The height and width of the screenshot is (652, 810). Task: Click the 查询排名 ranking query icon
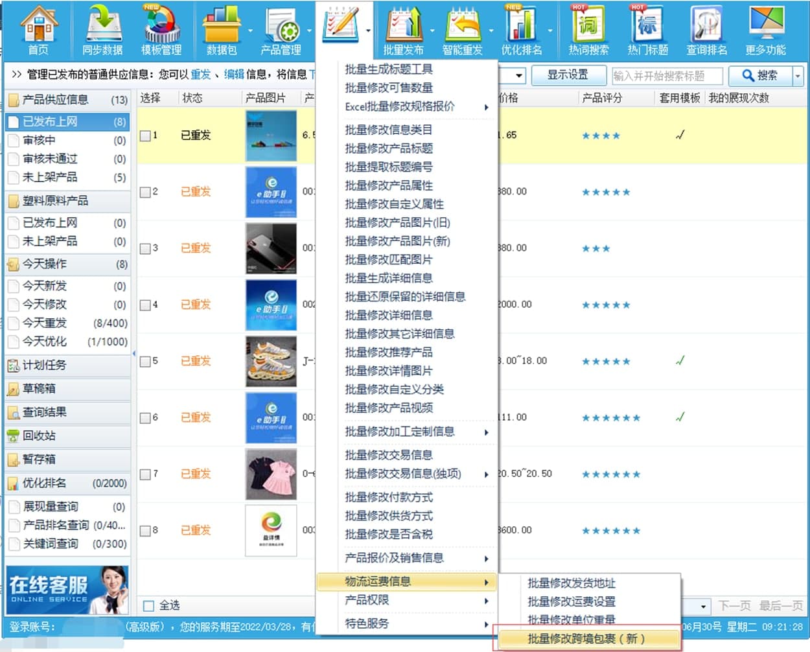pos(706,30)
